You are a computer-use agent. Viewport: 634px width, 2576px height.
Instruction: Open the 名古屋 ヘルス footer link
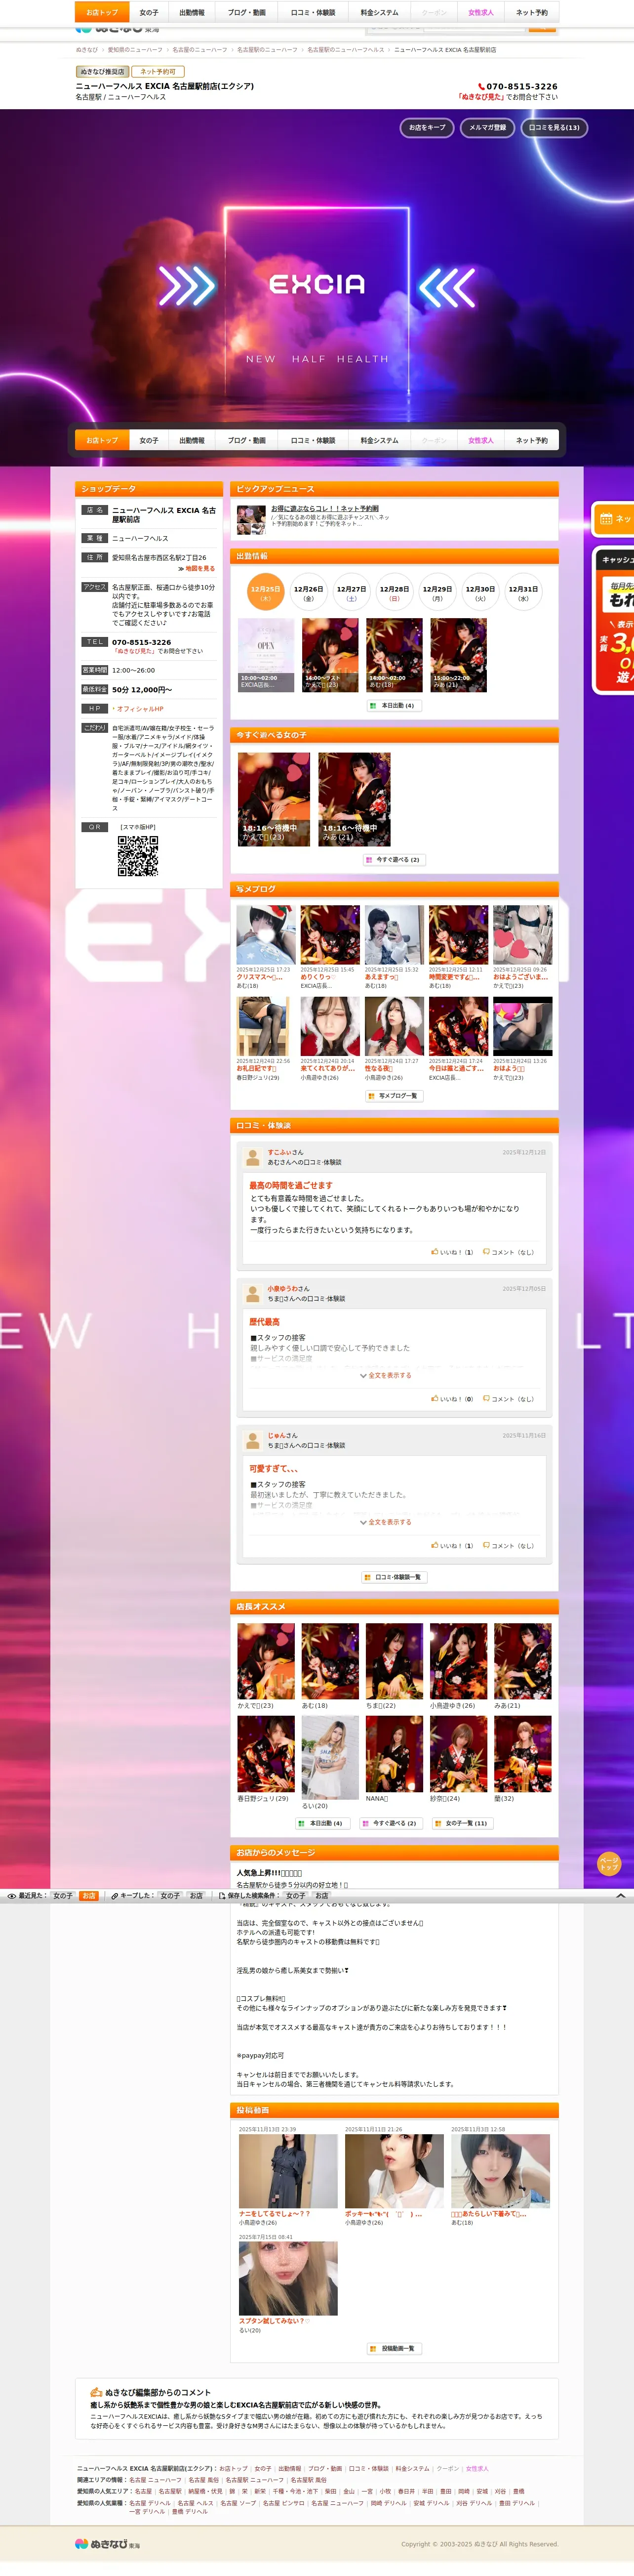point(196,2503)
